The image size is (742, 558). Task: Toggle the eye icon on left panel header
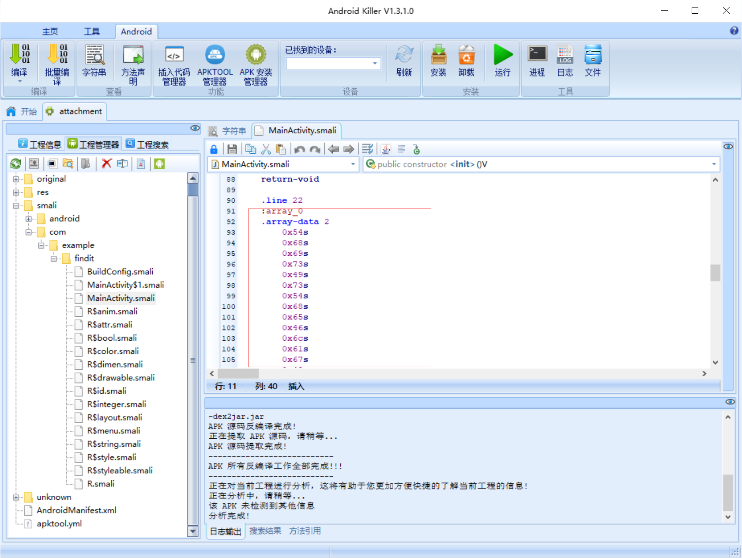click(195, 128)
